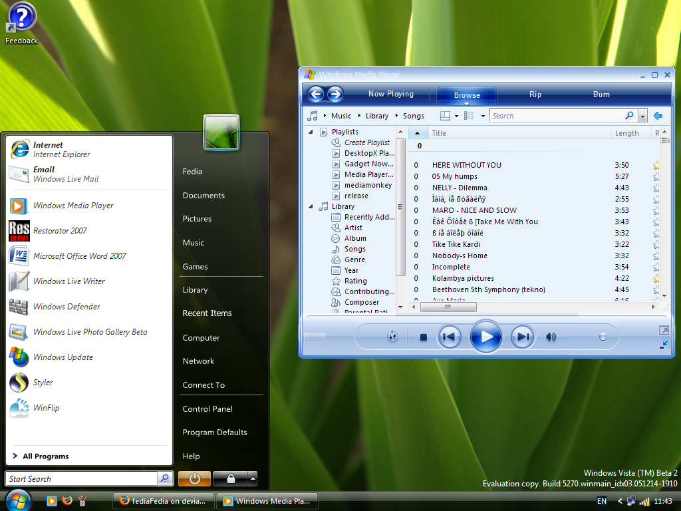The image size is (681, 511).
Task: Open the mediamonkey playlist
Action: (368, 185)
